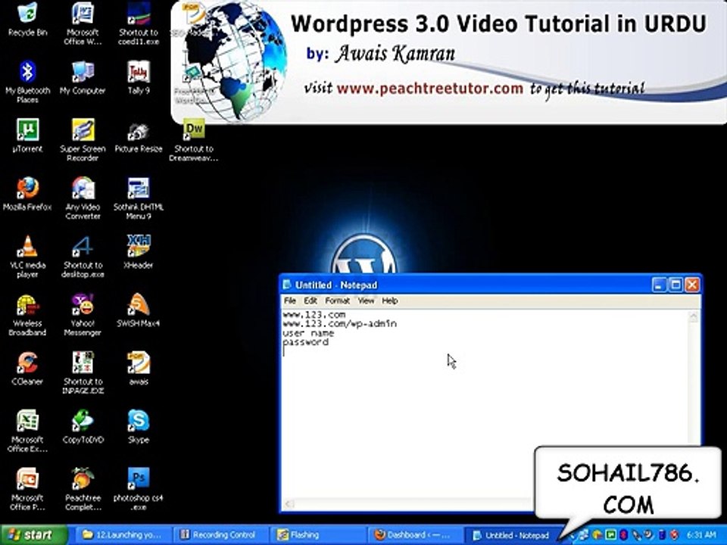Launch Mozilla Firefox desktop icon
The height and width of the screenshot is (545, 727).
(x=27, y=193)
